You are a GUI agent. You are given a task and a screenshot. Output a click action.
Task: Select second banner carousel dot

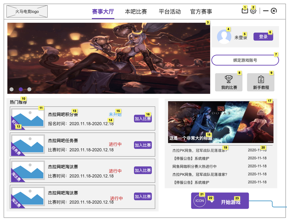(21, 89)
